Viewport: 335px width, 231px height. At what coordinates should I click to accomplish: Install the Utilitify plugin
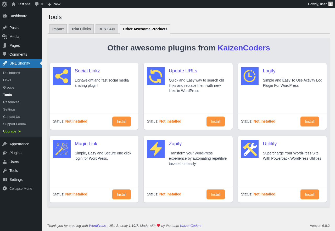point(310,194)
